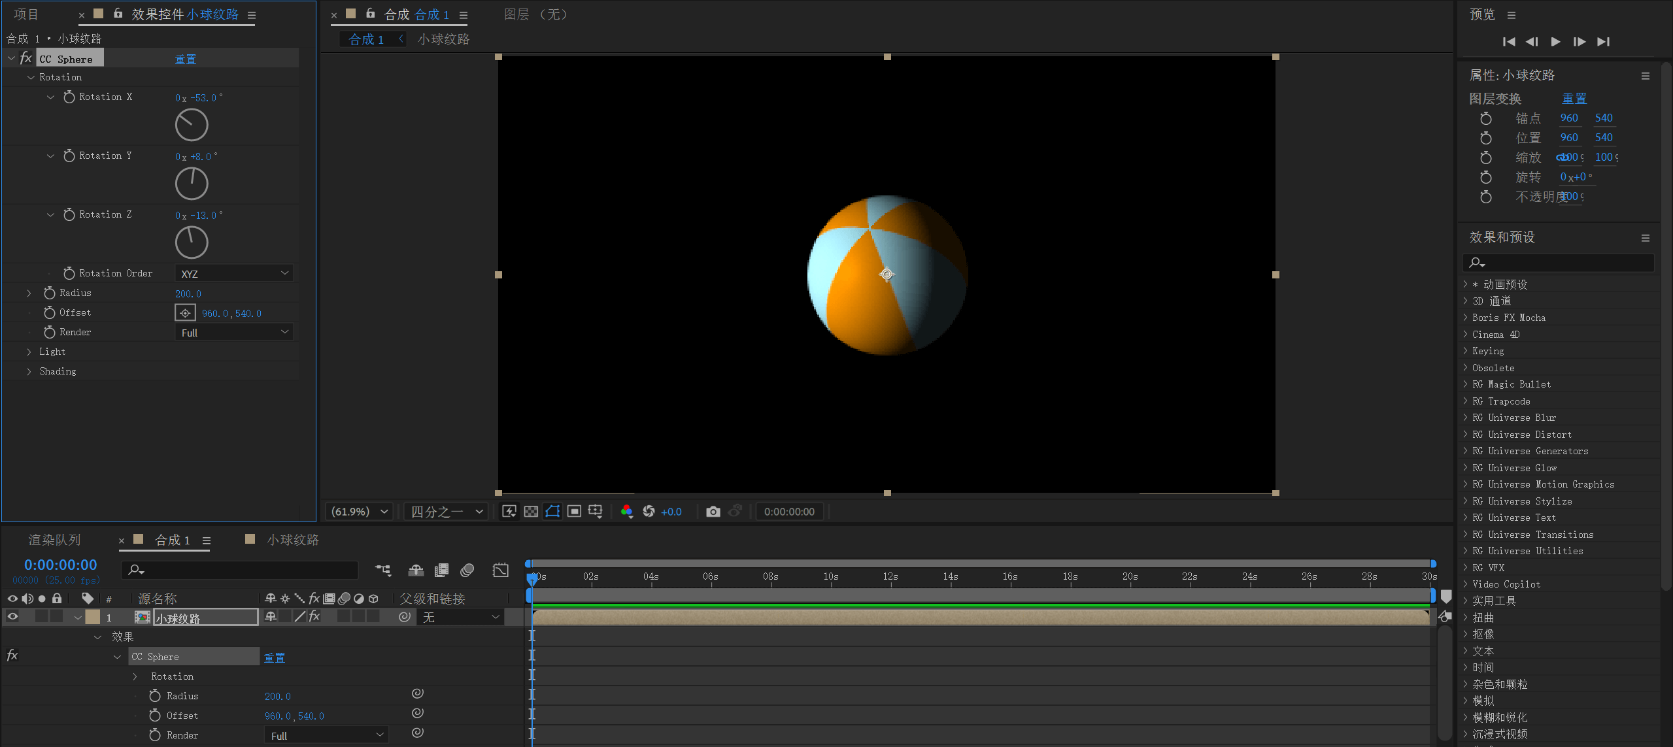Step back one frame in preview

click(x=1532, y=42)
